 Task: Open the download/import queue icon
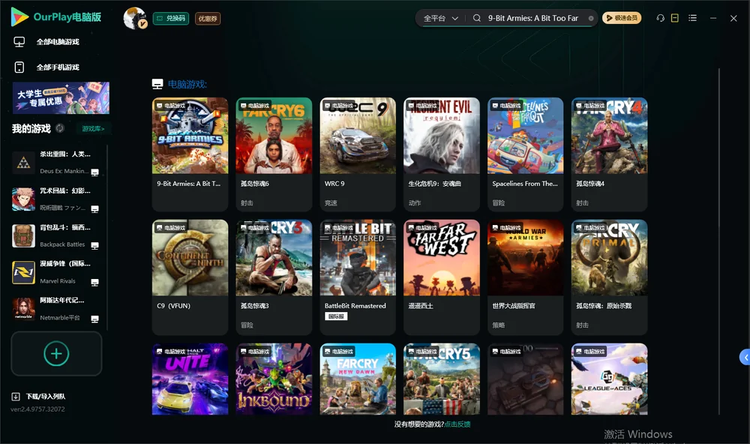[x=16, y=396]
